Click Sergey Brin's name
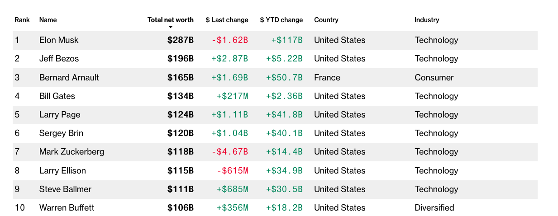 61,133
